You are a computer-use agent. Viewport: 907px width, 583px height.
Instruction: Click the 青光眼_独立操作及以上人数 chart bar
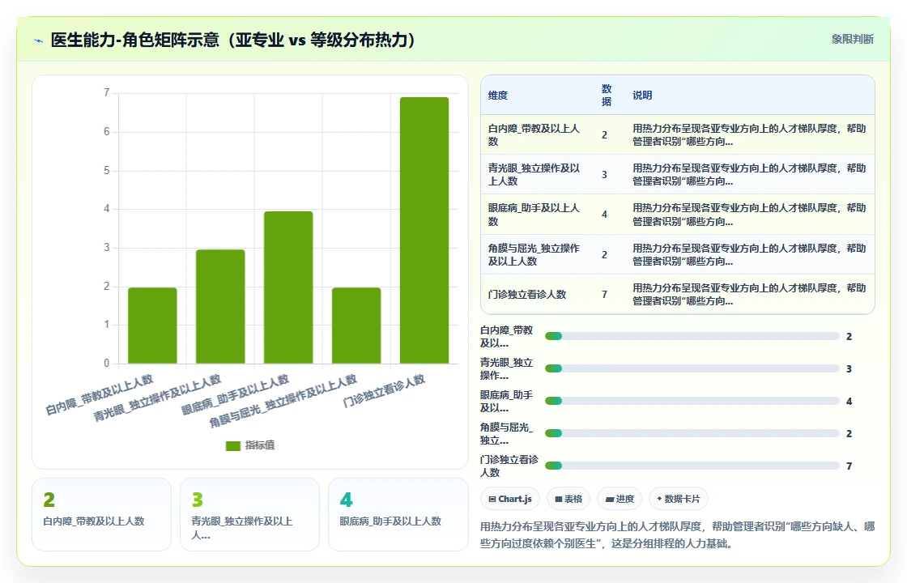220,307
